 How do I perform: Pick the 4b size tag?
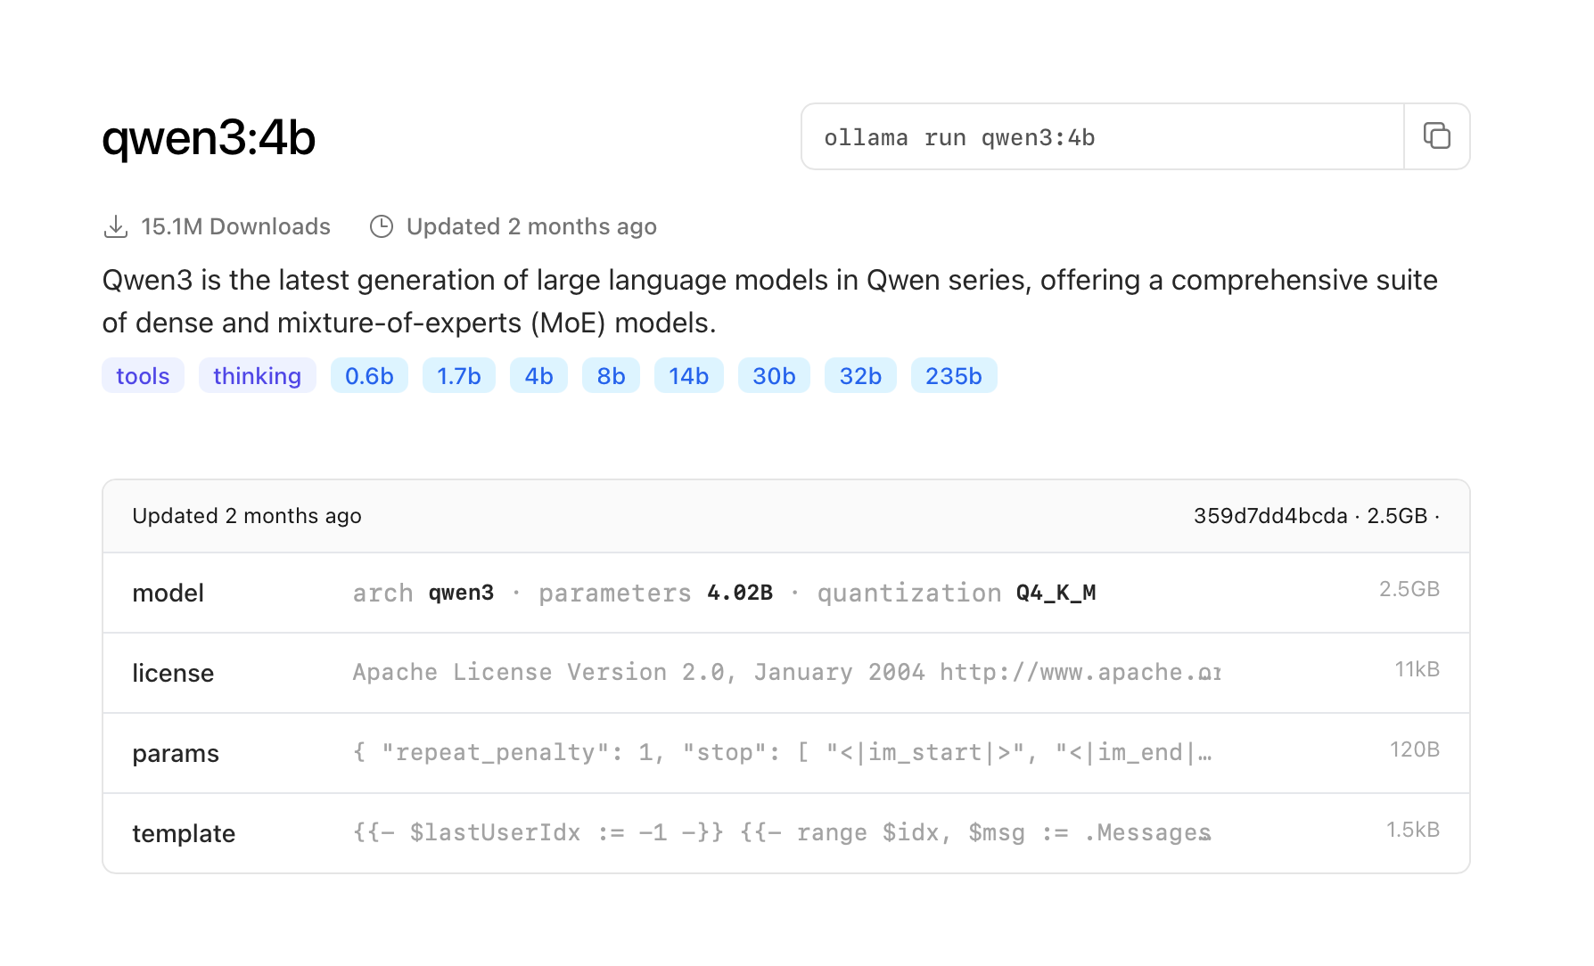coord(538,376)
